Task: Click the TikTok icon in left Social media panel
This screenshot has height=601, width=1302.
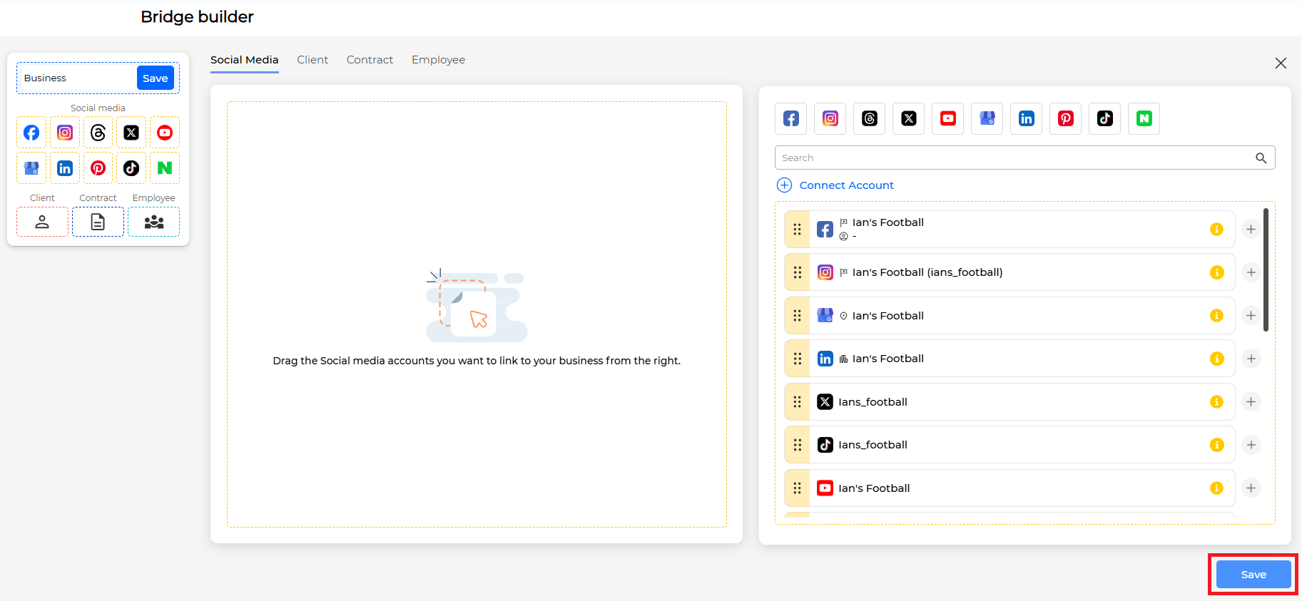Action: 131,168
